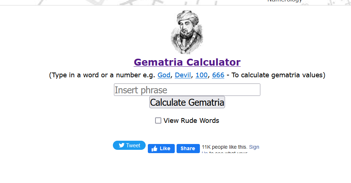This screenshot has height=183, width=351.
Task: Follow the Sign Up link
Action: coord(254,147)
